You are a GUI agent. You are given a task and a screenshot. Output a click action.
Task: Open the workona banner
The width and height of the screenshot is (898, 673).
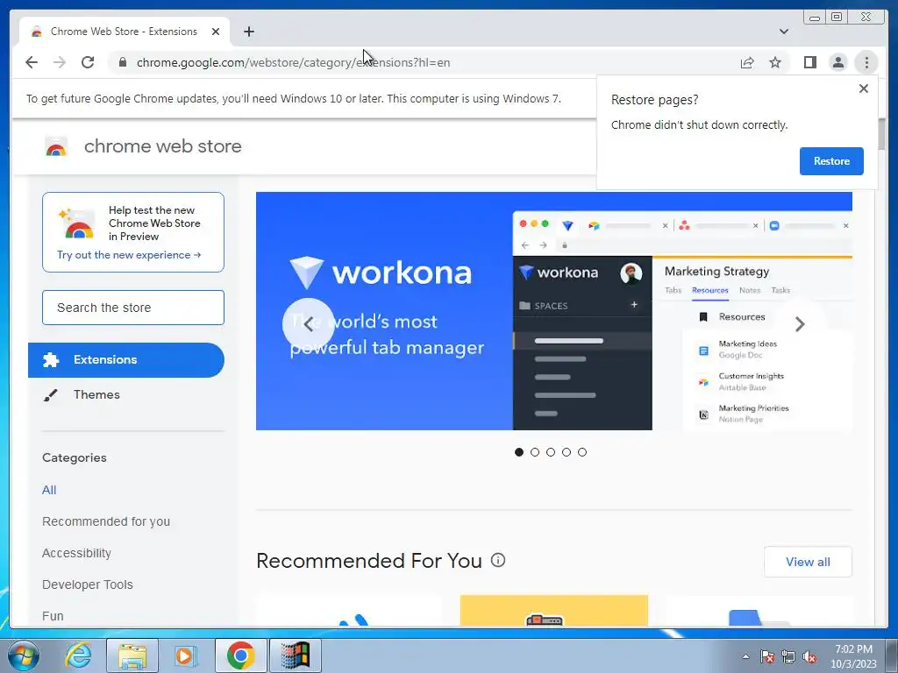(x=554, y=311)
